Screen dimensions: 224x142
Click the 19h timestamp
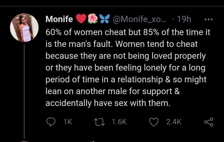tap(184, 19)
